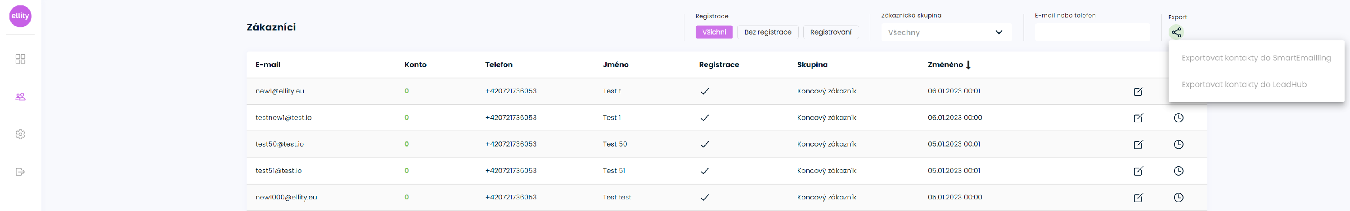Open the dashboard grid icon in the sidebar

20,59
